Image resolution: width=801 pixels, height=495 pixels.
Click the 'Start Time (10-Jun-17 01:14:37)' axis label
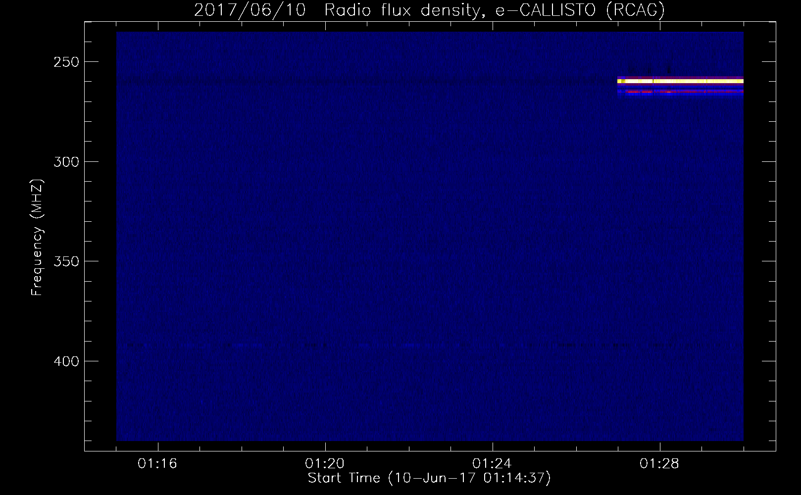(x=429, y=478)
